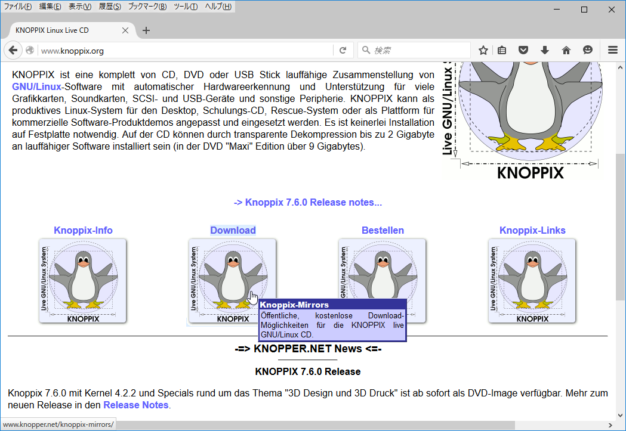Open the ヘルプ(H) menu
This screenshot has width=626, height=431.
(218, 7)
